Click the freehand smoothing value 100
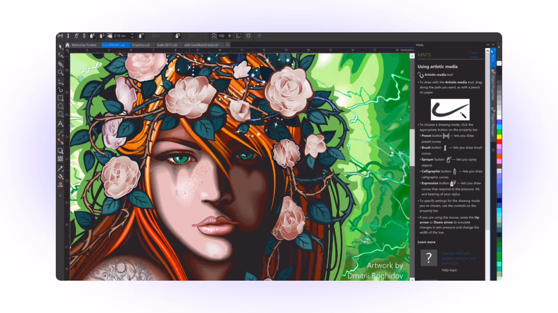This screenshot has width=558, height=313. click(x=222, y=36)
